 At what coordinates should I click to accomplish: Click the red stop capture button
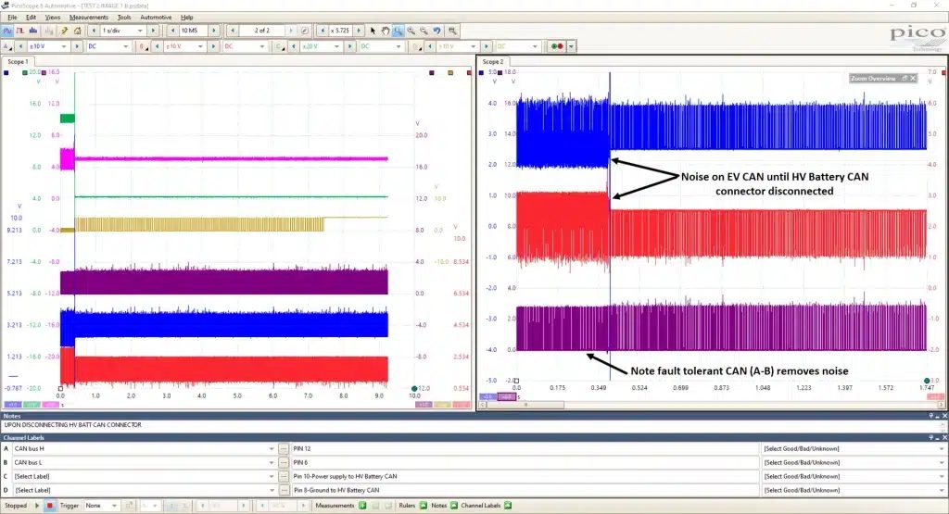pyautogui.click(x=50, y=506)
